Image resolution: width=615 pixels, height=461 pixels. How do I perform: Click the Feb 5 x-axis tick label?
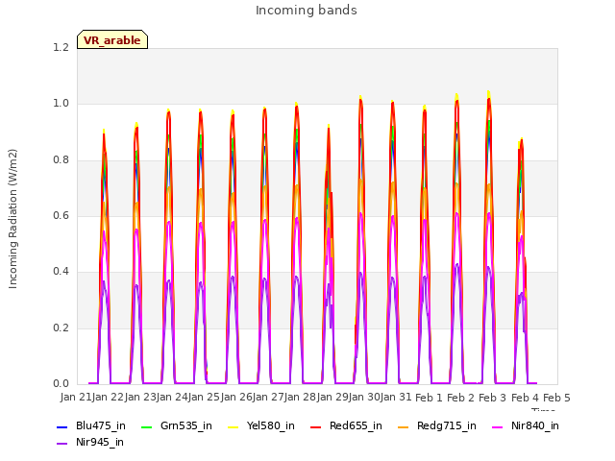[556, 398]
